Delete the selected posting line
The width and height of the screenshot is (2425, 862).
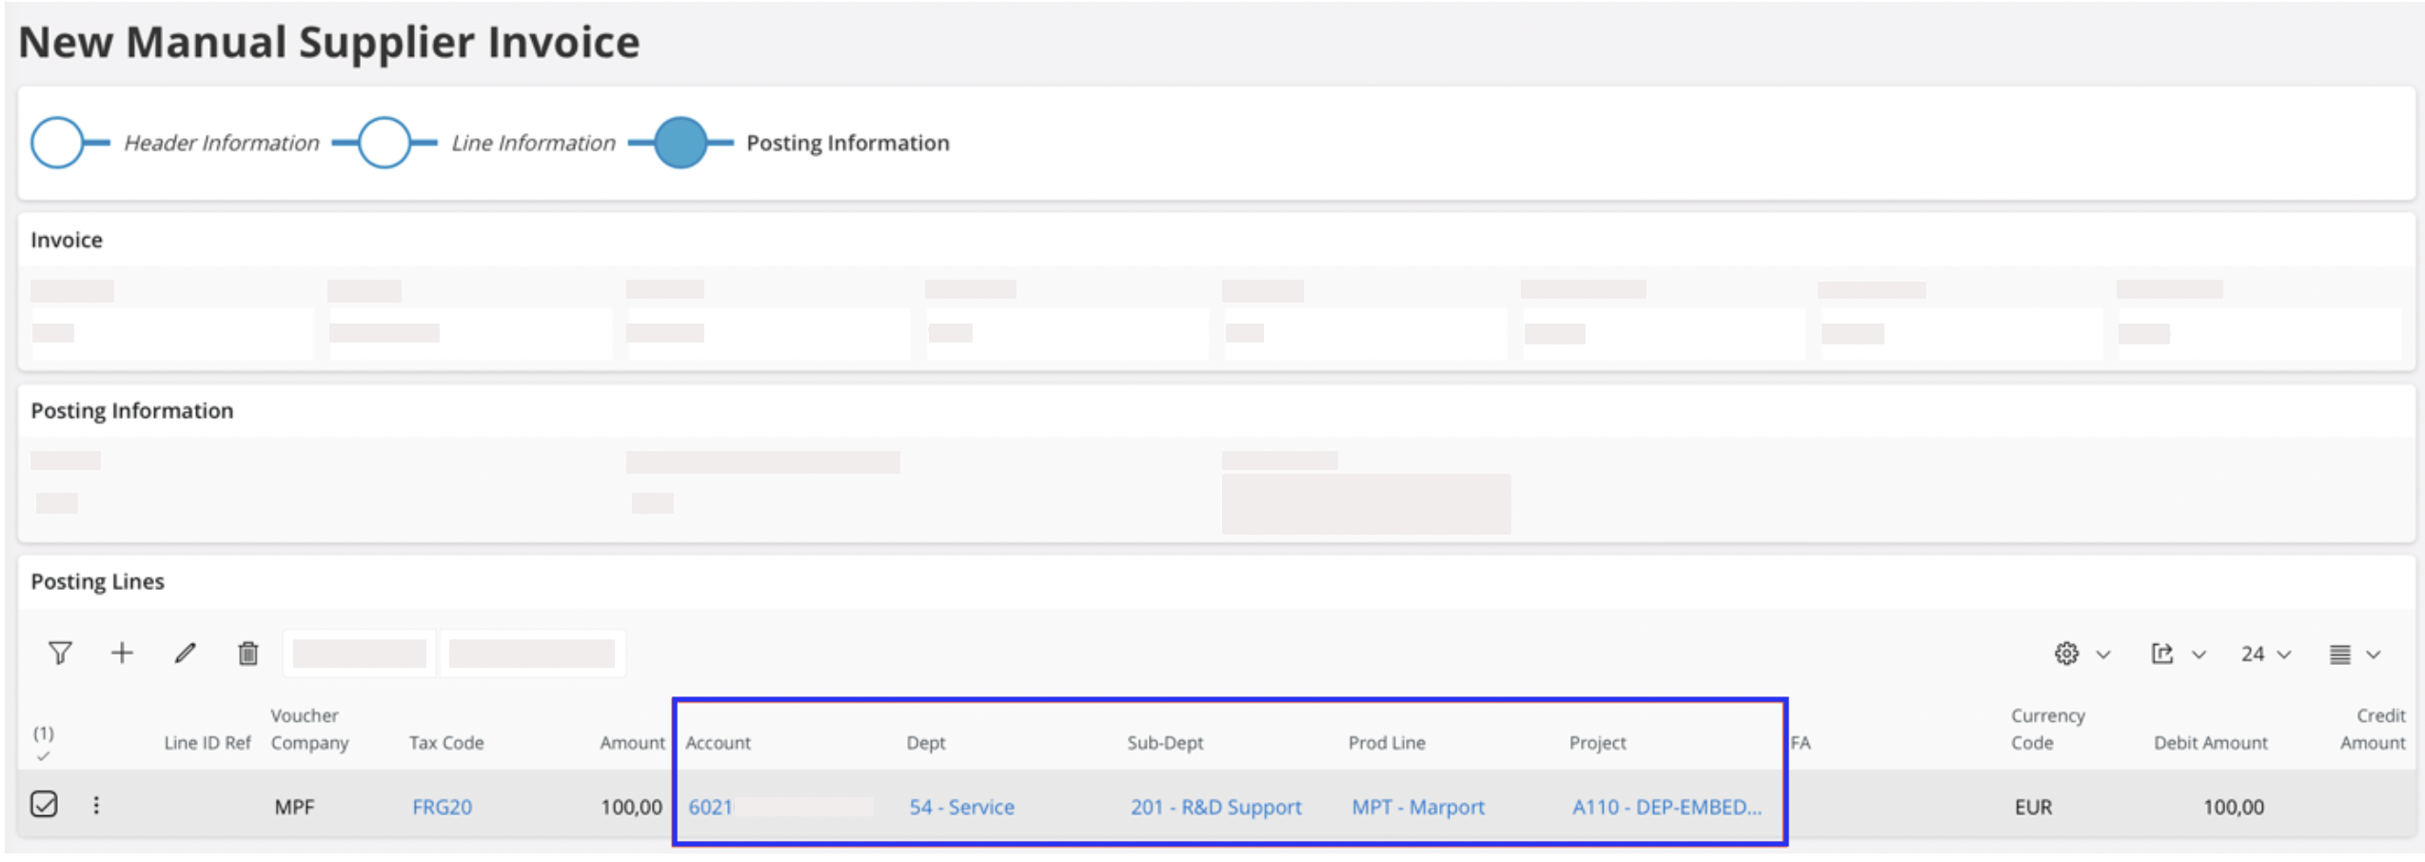pos(247,654)
